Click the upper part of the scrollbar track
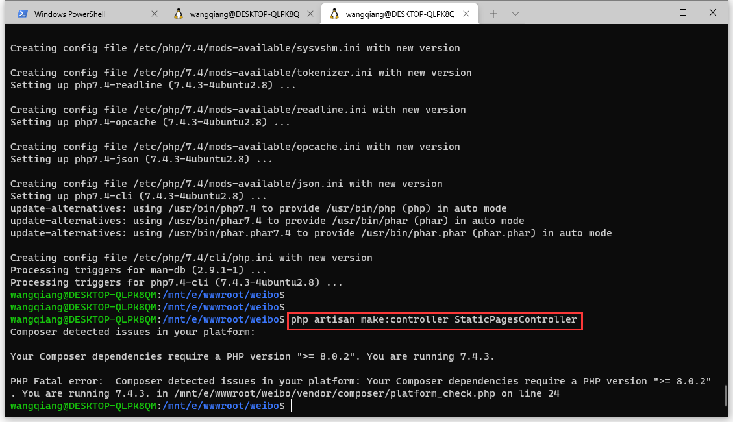This screenshot has width=733, height=422. (x=726, y=130)
